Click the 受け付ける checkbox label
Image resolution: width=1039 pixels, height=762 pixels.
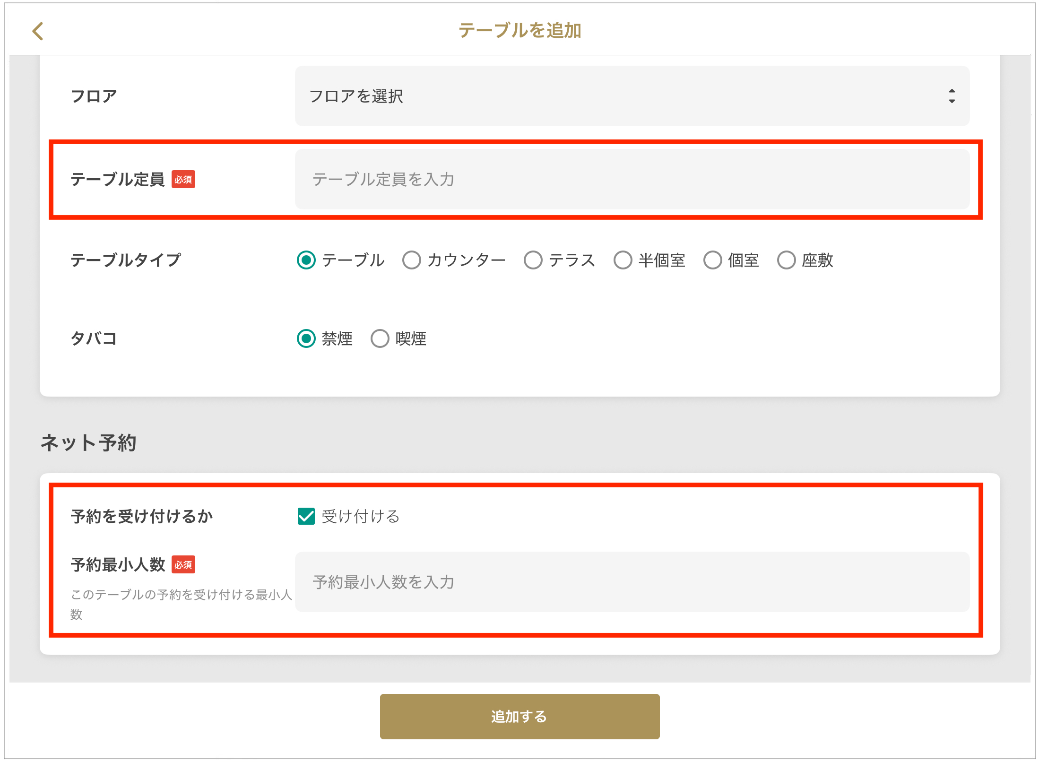(x=360, y=516)
